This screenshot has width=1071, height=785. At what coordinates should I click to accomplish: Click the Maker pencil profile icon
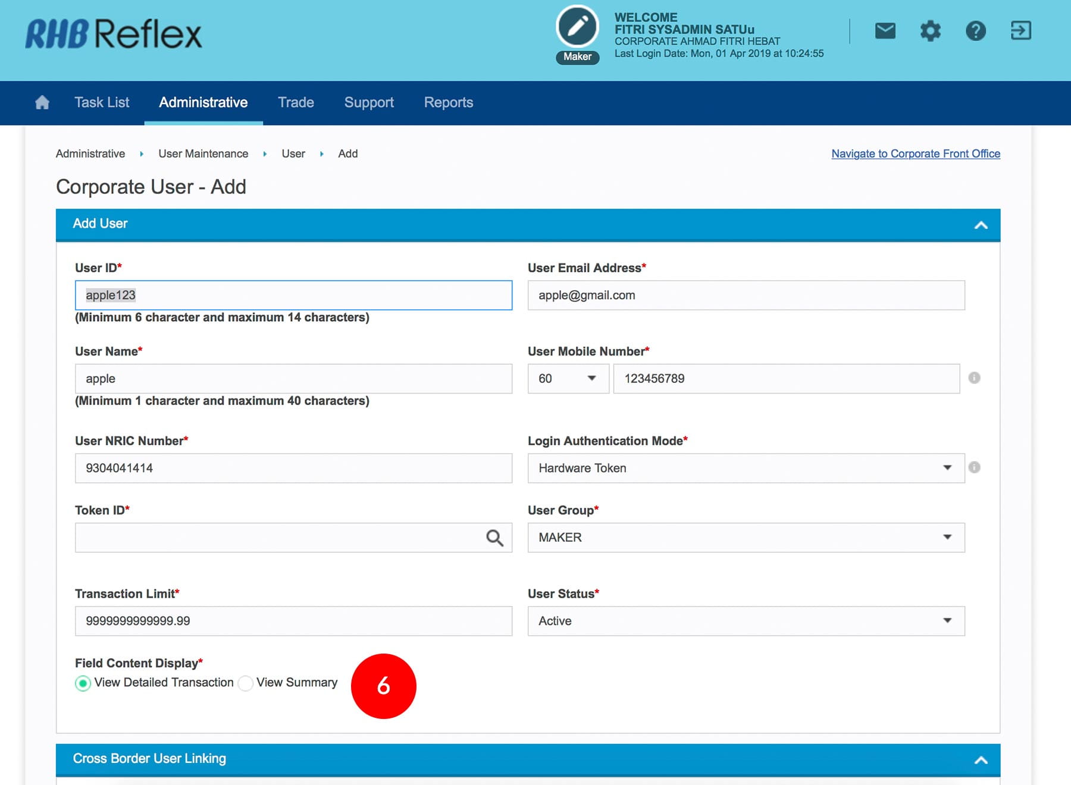point(577,27)
